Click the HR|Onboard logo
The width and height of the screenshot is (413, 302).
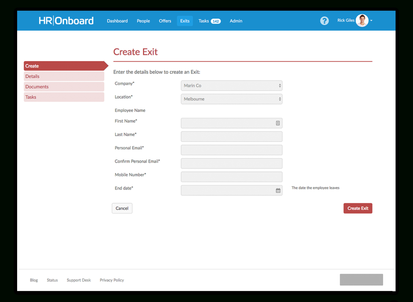coord(66,21)
